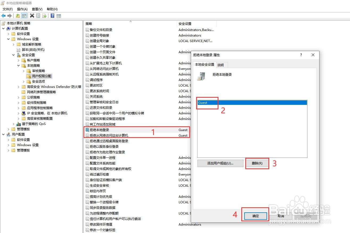Click the 添加用户或组(U) button
The height and width of the screenshot is (233, 350).
click(220, 163)
